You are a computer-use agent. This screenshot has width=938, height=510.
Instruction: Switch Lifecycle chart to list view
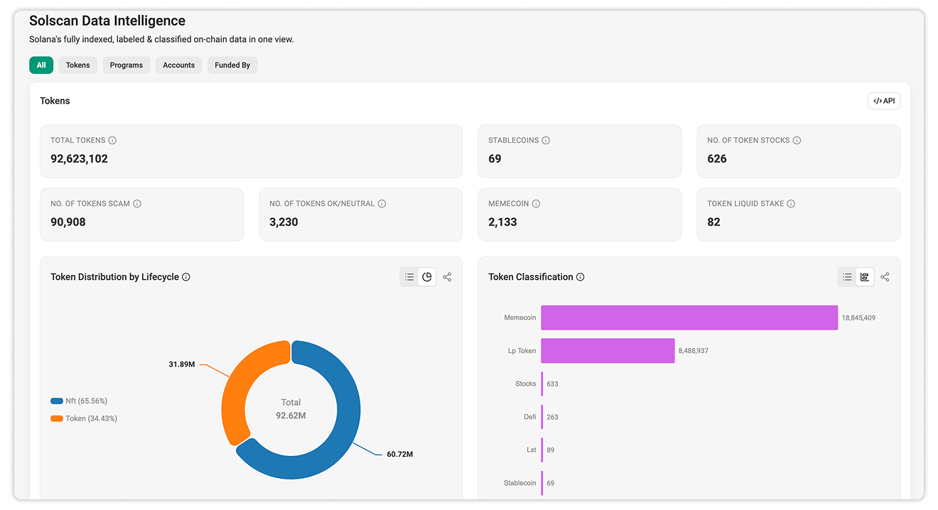pyautogui.click(x=409, y=277)
